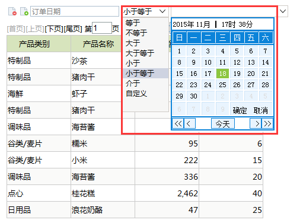Go to previous month in calendar
Image resolution: width=303 pixels, height=223 pixels.
(189, 124)
